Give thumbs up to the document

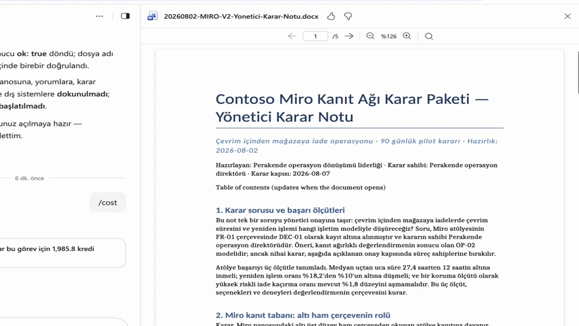coord(331,16)
